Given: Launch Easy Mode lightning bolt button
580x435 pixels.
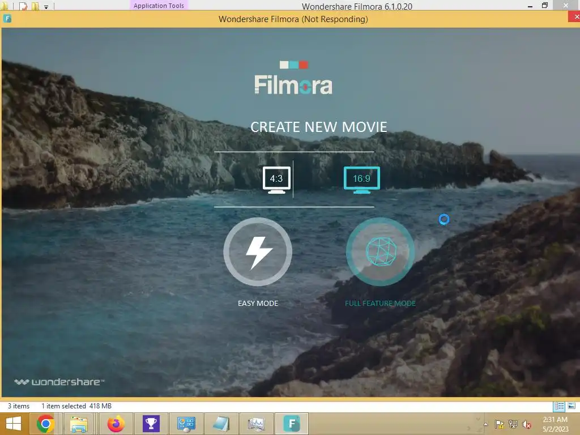Looking at the screenshot, I should tap(258, 252).
